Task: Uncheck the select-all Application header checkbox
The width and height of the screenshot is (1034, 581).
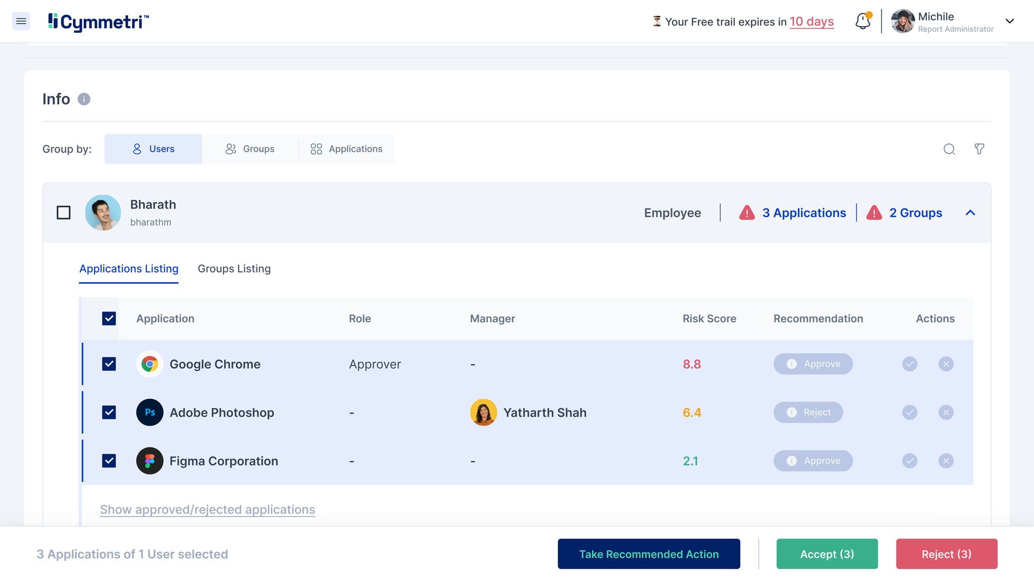Action: point(109,319)
